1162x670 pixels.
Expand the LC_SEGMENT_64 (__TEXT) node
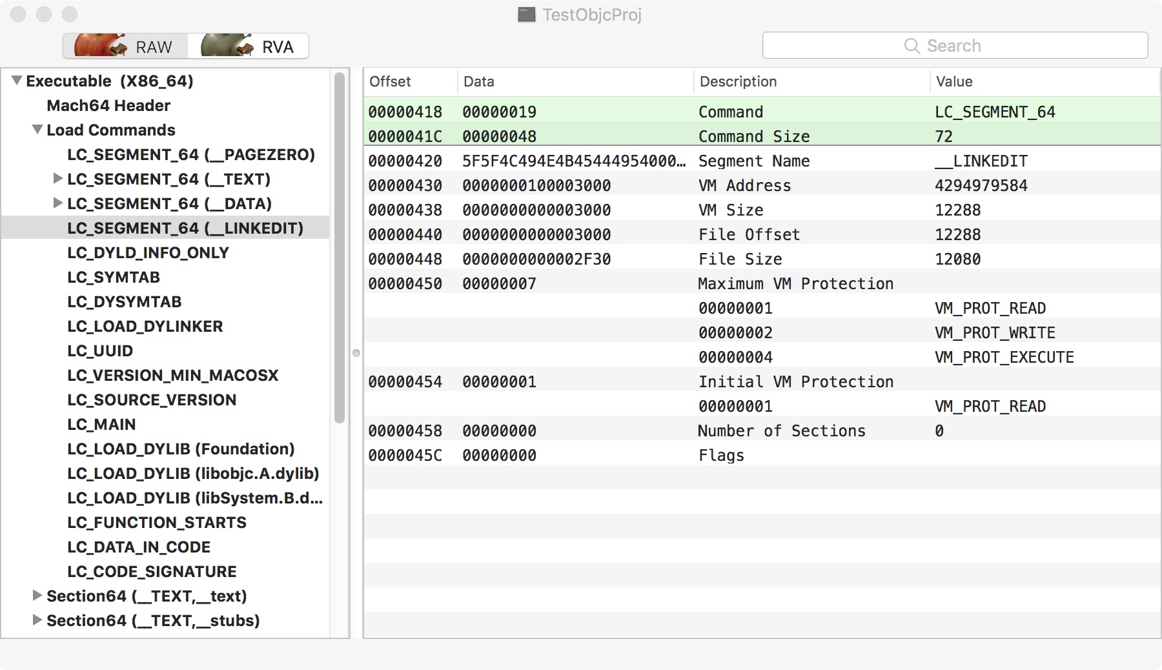58,179
